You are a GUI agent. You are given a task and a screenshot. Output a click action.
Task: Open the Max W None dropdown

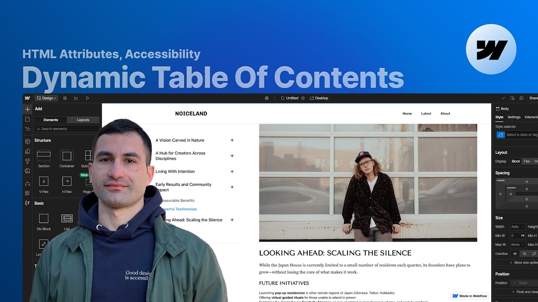pos(517,245)
